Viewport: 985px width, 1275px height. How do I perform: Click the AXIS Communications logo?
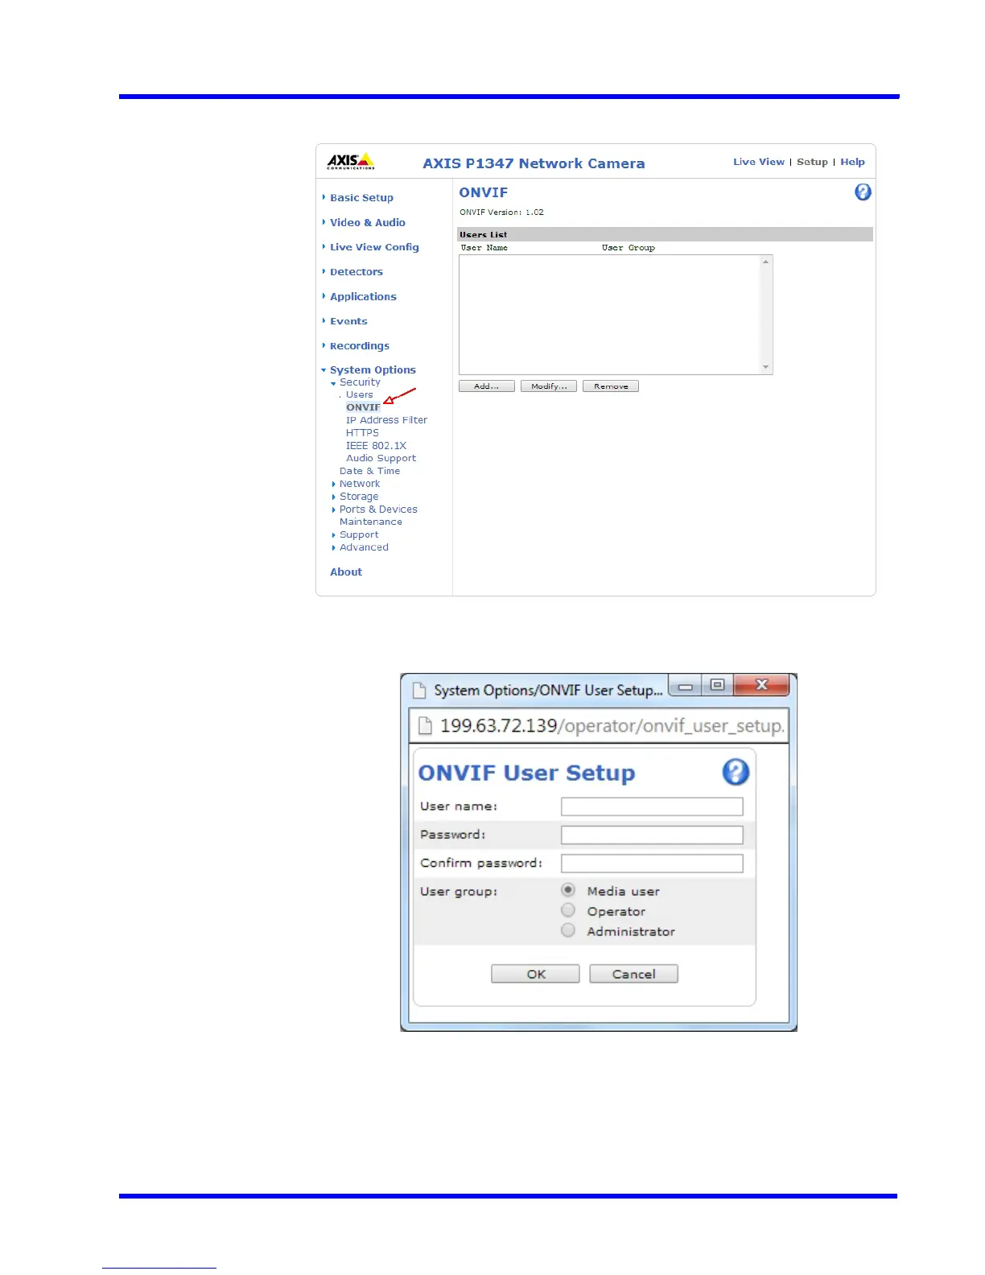(351, 162)
